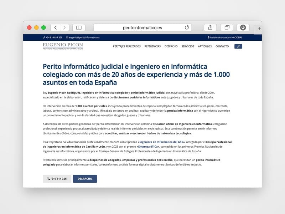This screenshot has width=285, height=214.
Task: Minimize the window with the yellow button
Action: [36, 28]
